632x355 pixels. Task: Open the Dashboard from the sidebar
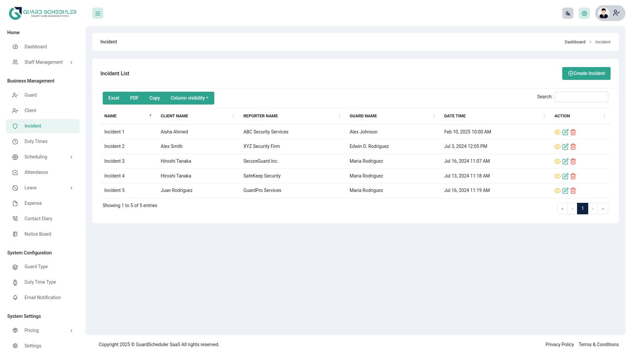pyautogui.click(x=36, y=46)
